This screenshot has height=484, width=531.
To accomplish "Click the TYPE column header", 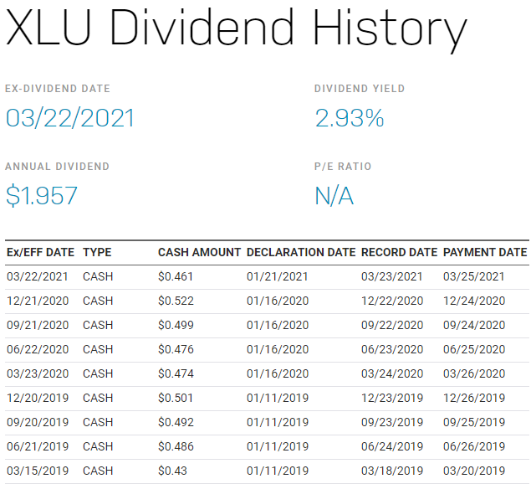I will pos(97,252).
